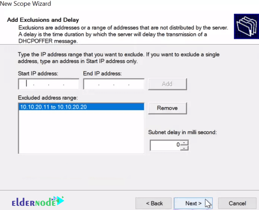The image size is (259, 210).
Task: Click the Add Exclusions and Delay heading
Action: click(43, 20)
